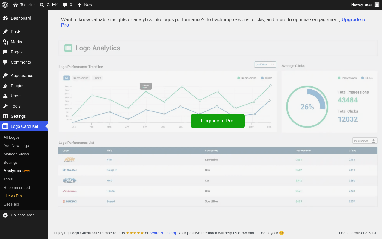The width and height of the screenshot is (382, 239).
Task: Click the Data Export download icon
Action: (x=373, y=140)
